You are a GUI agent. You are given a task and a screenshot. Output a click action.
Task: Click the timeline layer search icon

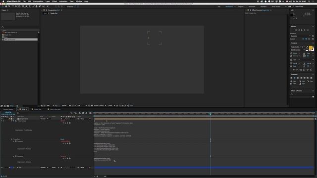click(x=18, y=113)
